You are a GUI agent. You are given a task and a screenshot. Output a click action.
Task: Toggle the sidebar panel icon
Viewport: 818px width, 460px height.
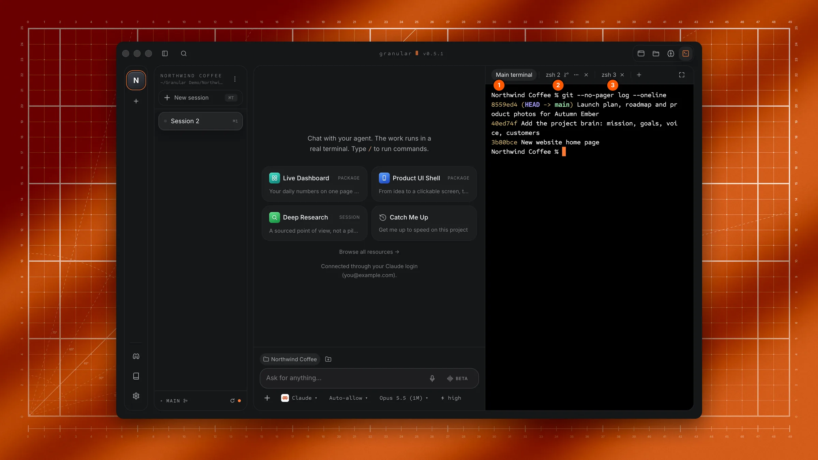click(165, 53)
